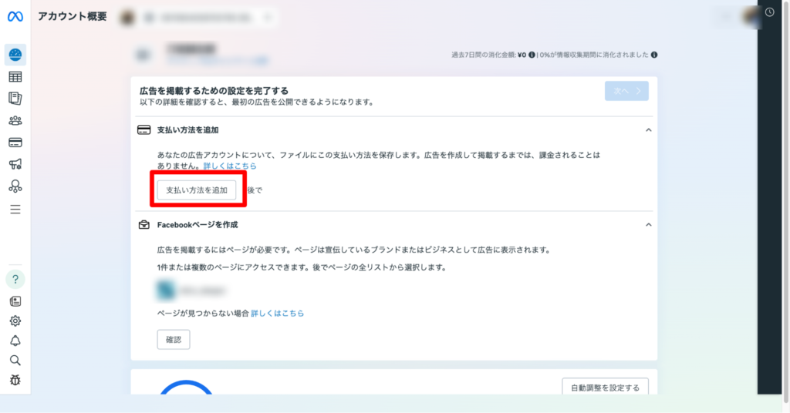The width and height of the screenshot is (790, 413).
Task: Open Billing credit card icon in sidebar
Action: [x=15, y=143]
